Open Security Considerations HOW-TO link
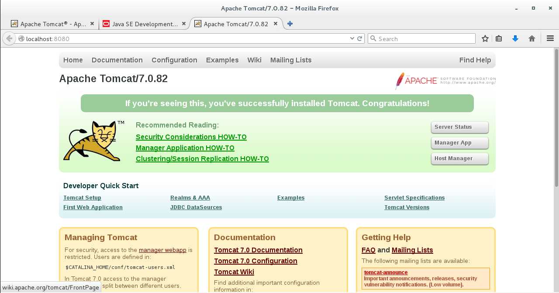559x293 pixels. tap(191, 137)
